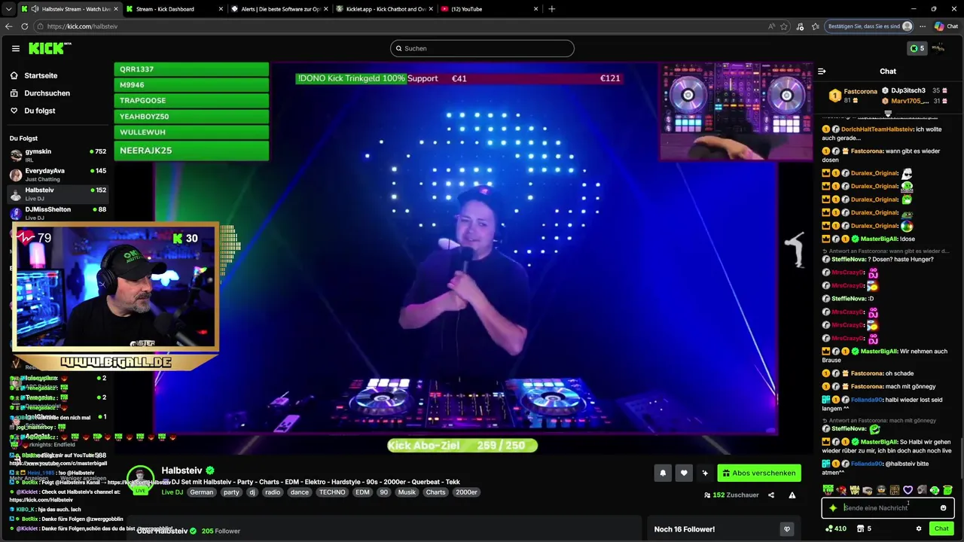Open the emoji picker in the chat input
This screenshot has height=542, width=964.
click(943, 508)
